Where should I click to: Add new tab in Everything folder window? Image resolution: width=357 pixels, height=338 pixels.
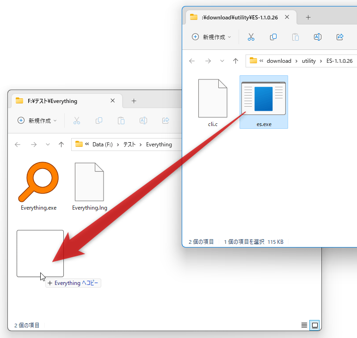pos(134,101)
